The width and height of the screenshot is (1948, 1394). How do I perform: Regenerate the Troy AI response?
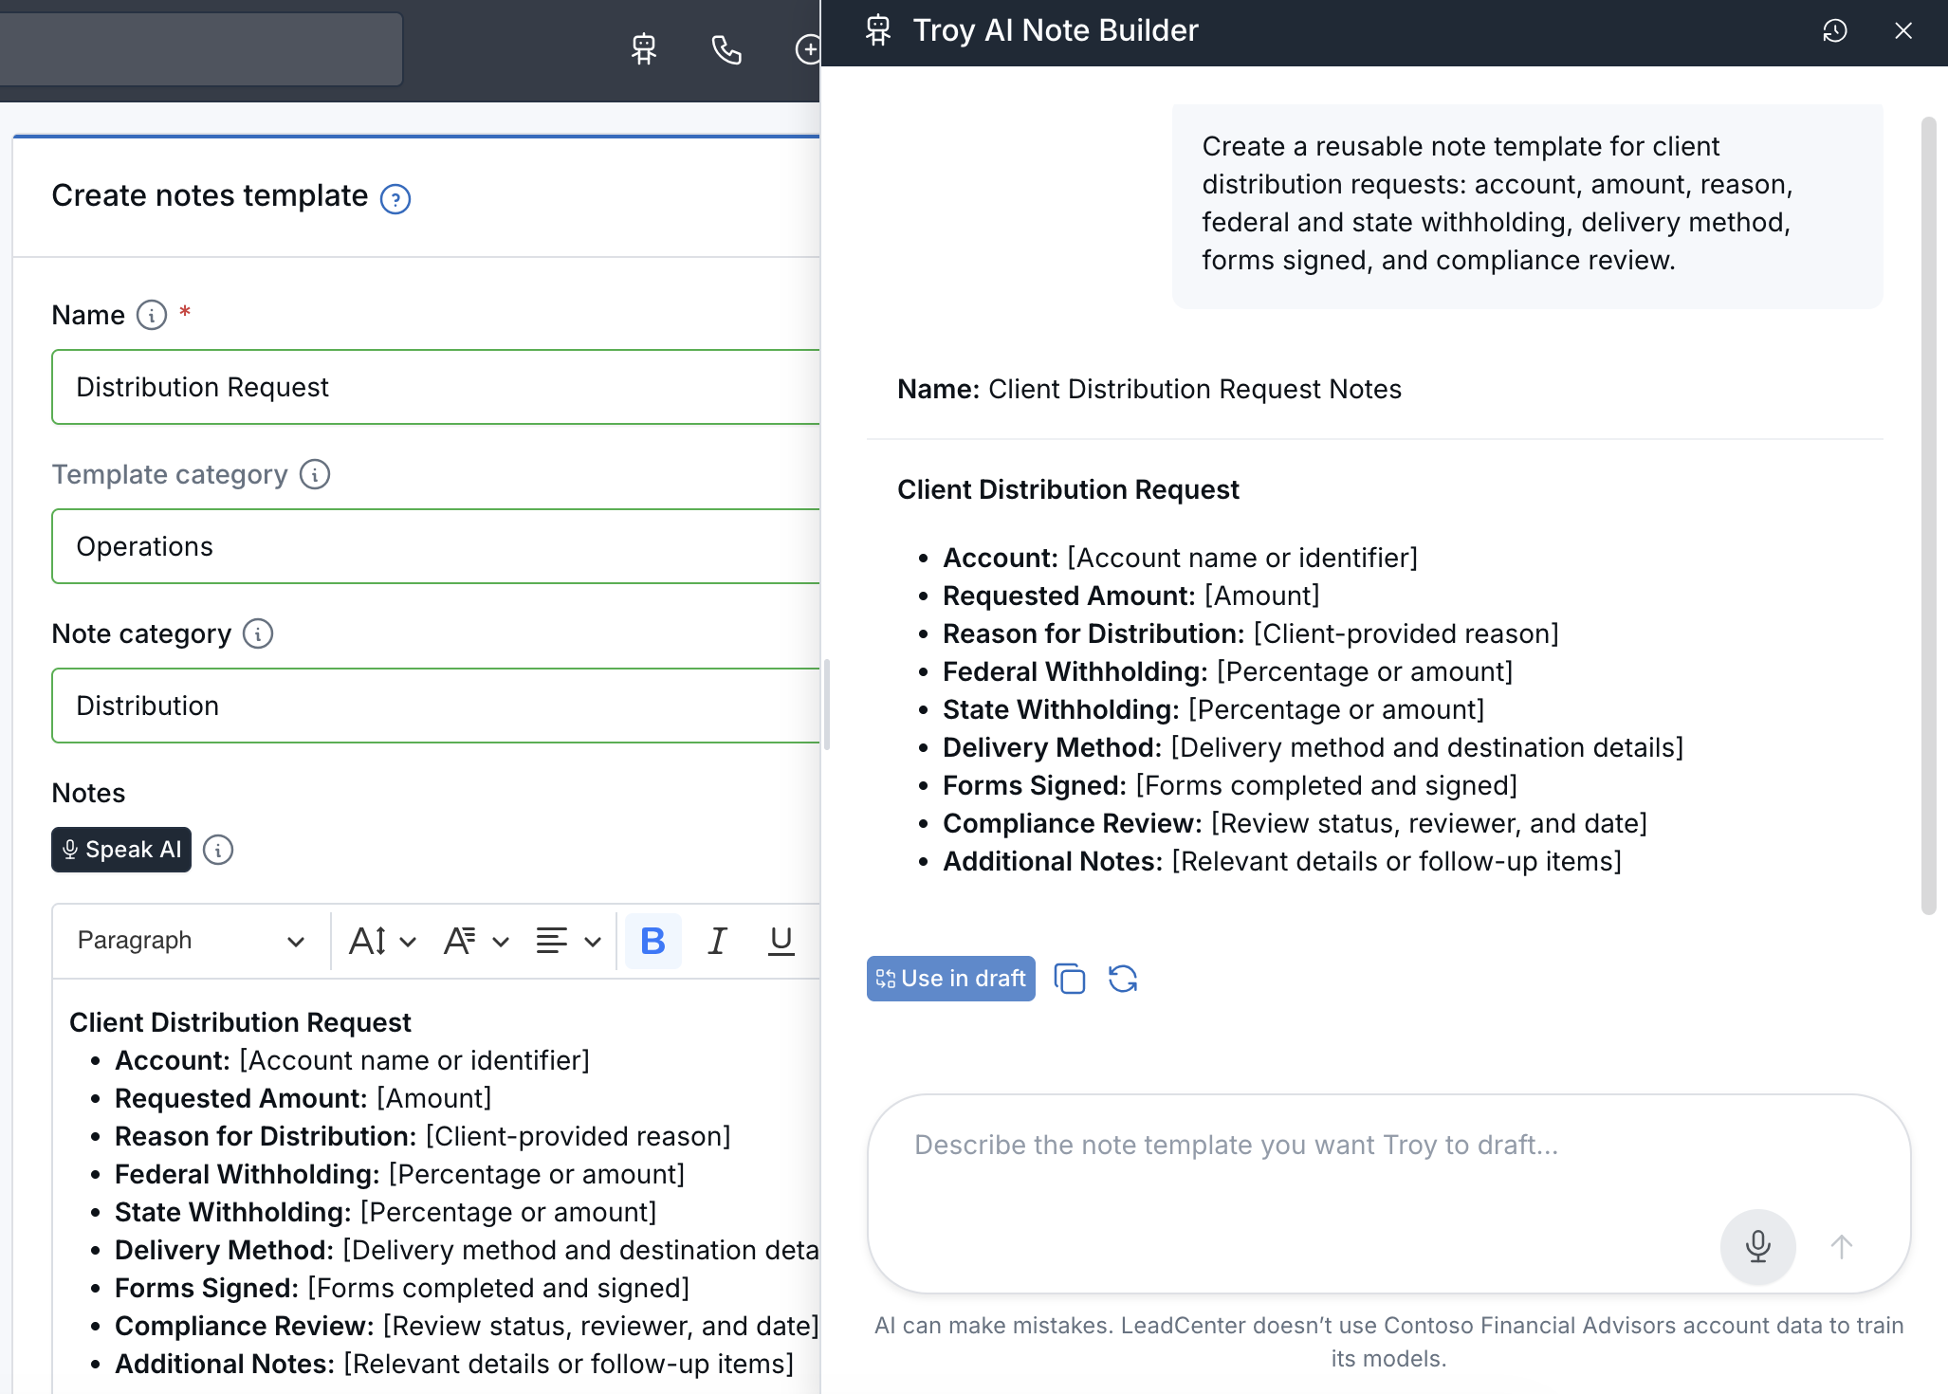click(1123, 979)
